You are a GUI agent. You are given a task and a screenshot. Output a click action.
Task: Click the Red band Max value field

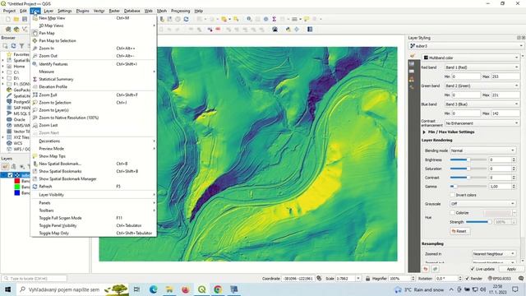click(505, 76)
